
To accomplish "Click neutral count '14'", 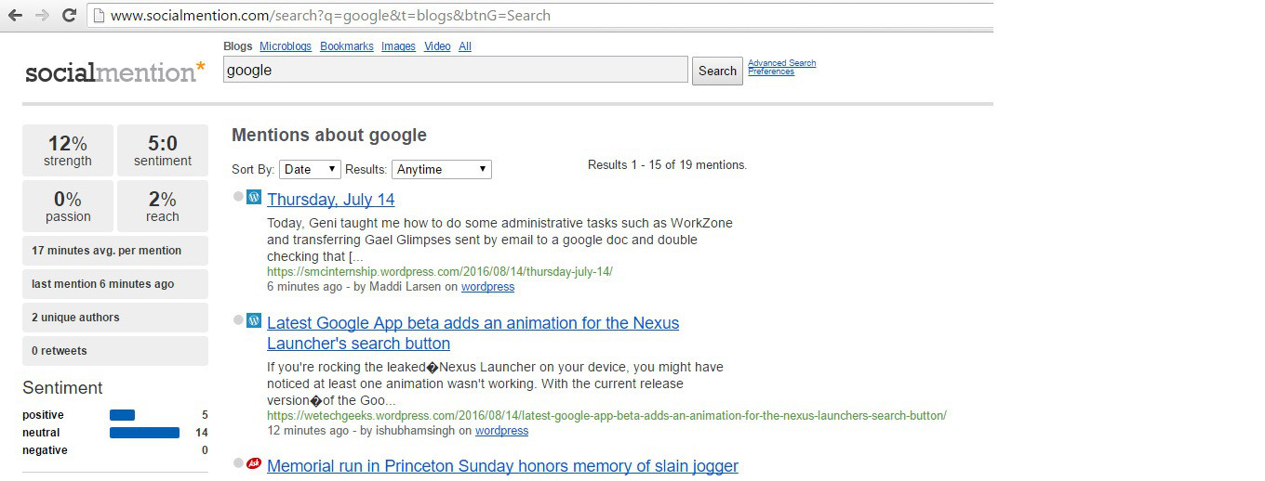I will pos(202,433).
